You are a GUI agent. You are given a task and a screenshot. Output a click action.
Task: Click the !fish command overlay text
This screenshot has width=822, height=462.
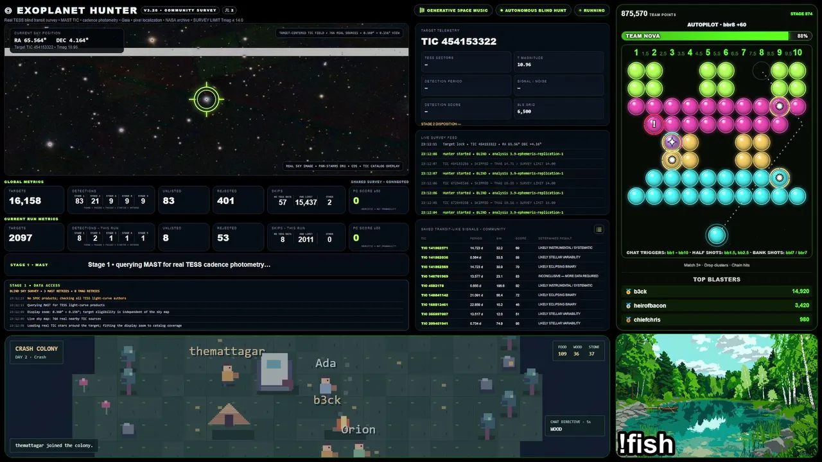[647, 444]
